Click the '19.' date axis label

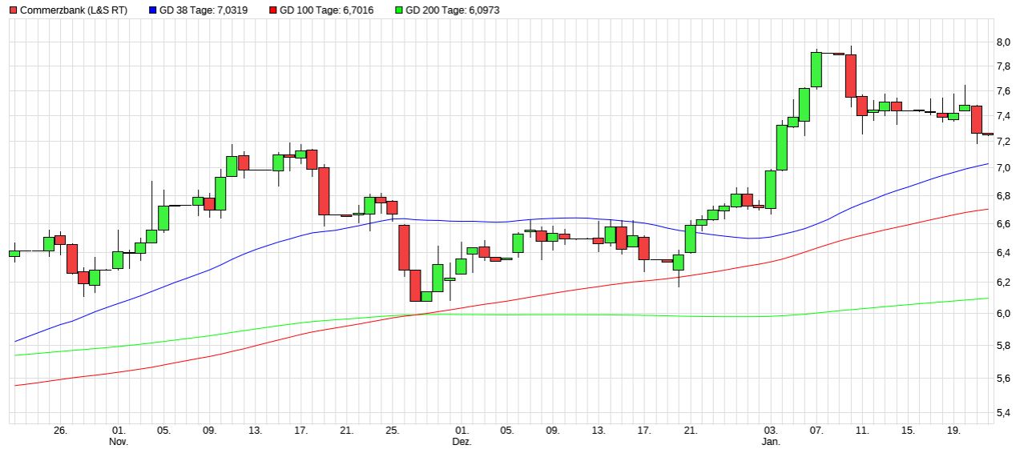click(x=953, y=431)
